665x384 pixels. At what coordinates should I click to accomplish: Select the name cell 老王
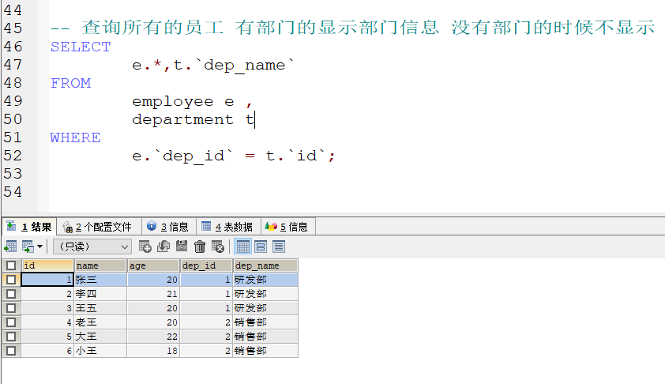(100, 322)
